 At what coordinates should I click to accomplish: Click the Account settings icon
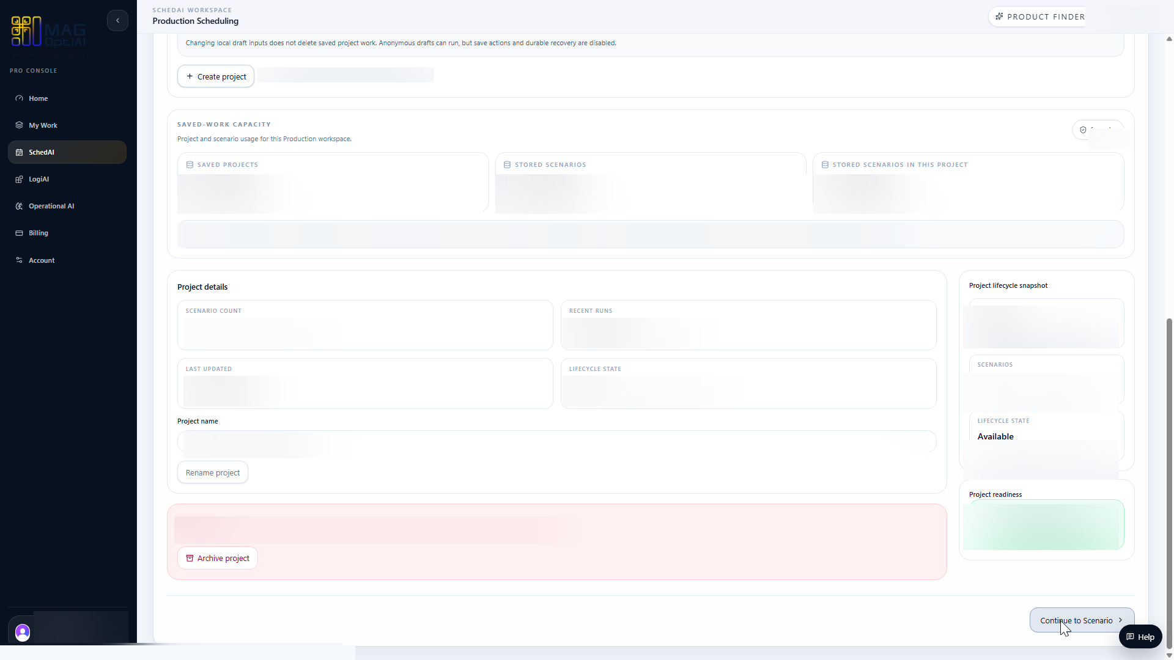point(19,260)
